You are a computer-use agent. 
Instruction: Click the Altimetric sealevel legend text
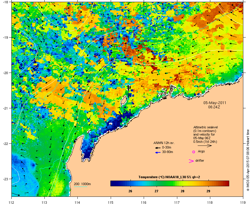(205, 127)
